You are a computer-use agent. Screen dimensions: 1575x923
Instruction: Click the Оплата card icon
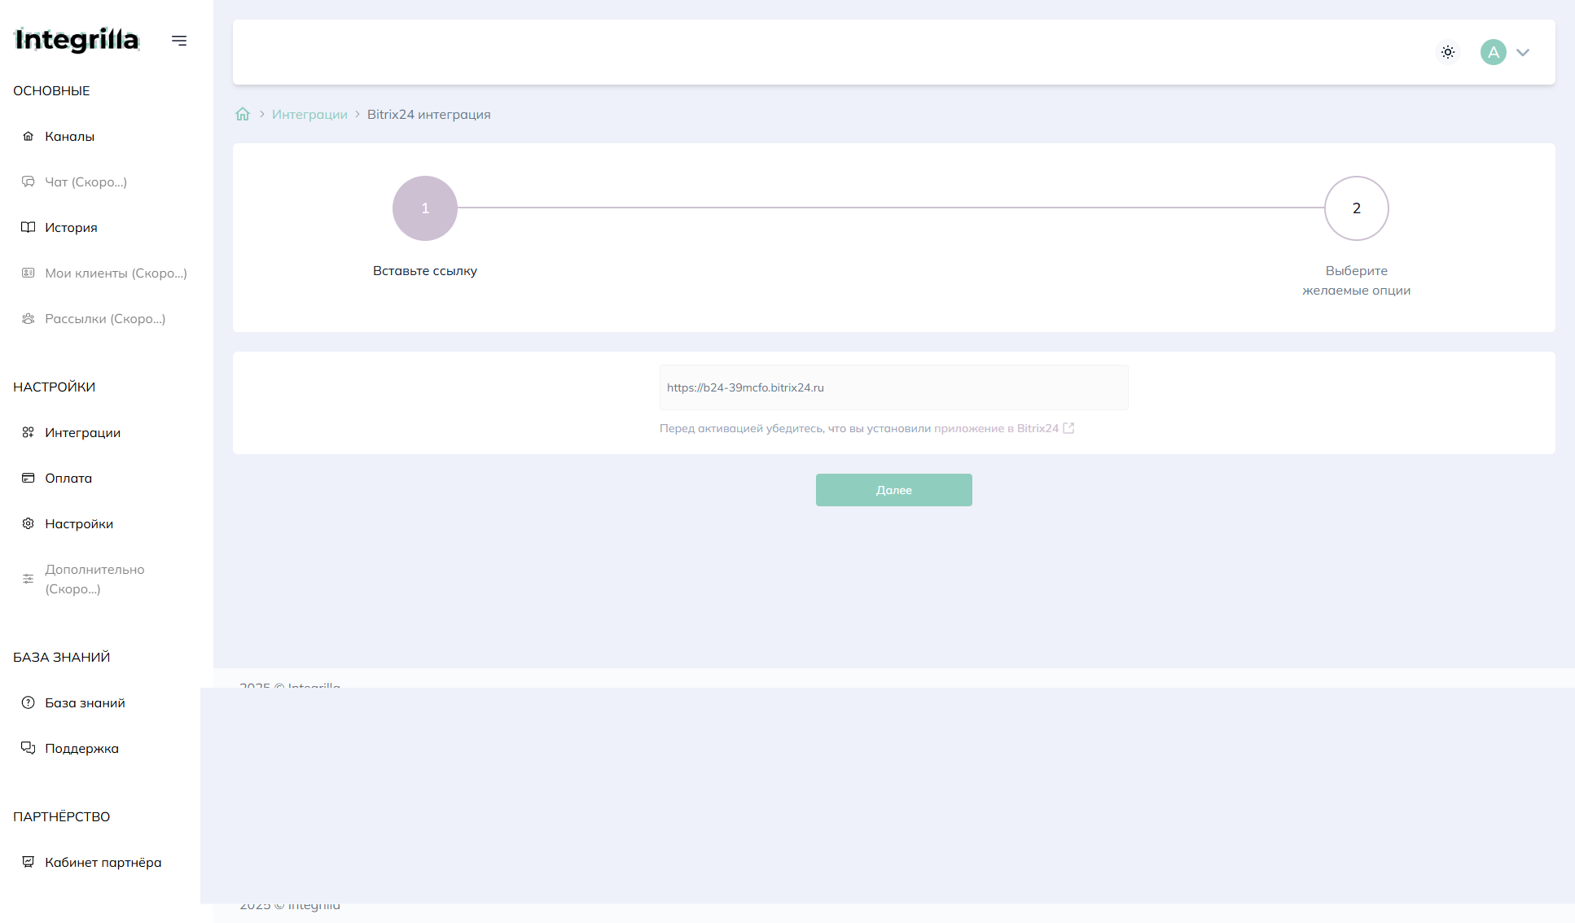pos(29,478)
